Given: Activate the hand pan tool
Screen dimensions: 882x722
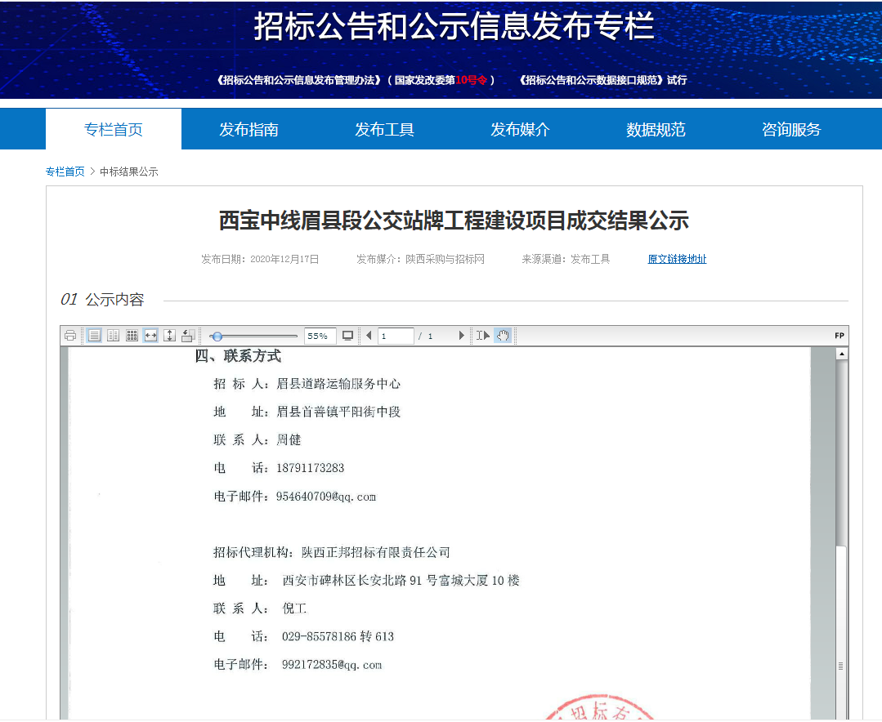Looking at the screenshot, I should tap(503, 336).
